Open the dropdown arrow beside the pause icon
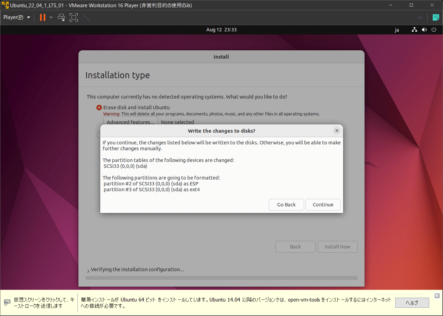This screenshot has width=443, height=316. [x=51, y=17]
